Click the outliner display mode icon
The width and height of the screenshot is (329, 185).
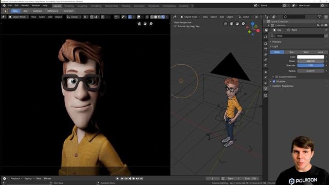[274, 17]
